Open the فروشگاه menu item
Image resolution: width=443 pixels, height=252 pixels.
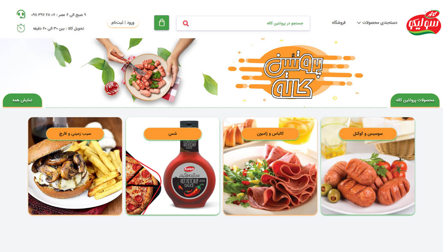click(x=339, y=22)
